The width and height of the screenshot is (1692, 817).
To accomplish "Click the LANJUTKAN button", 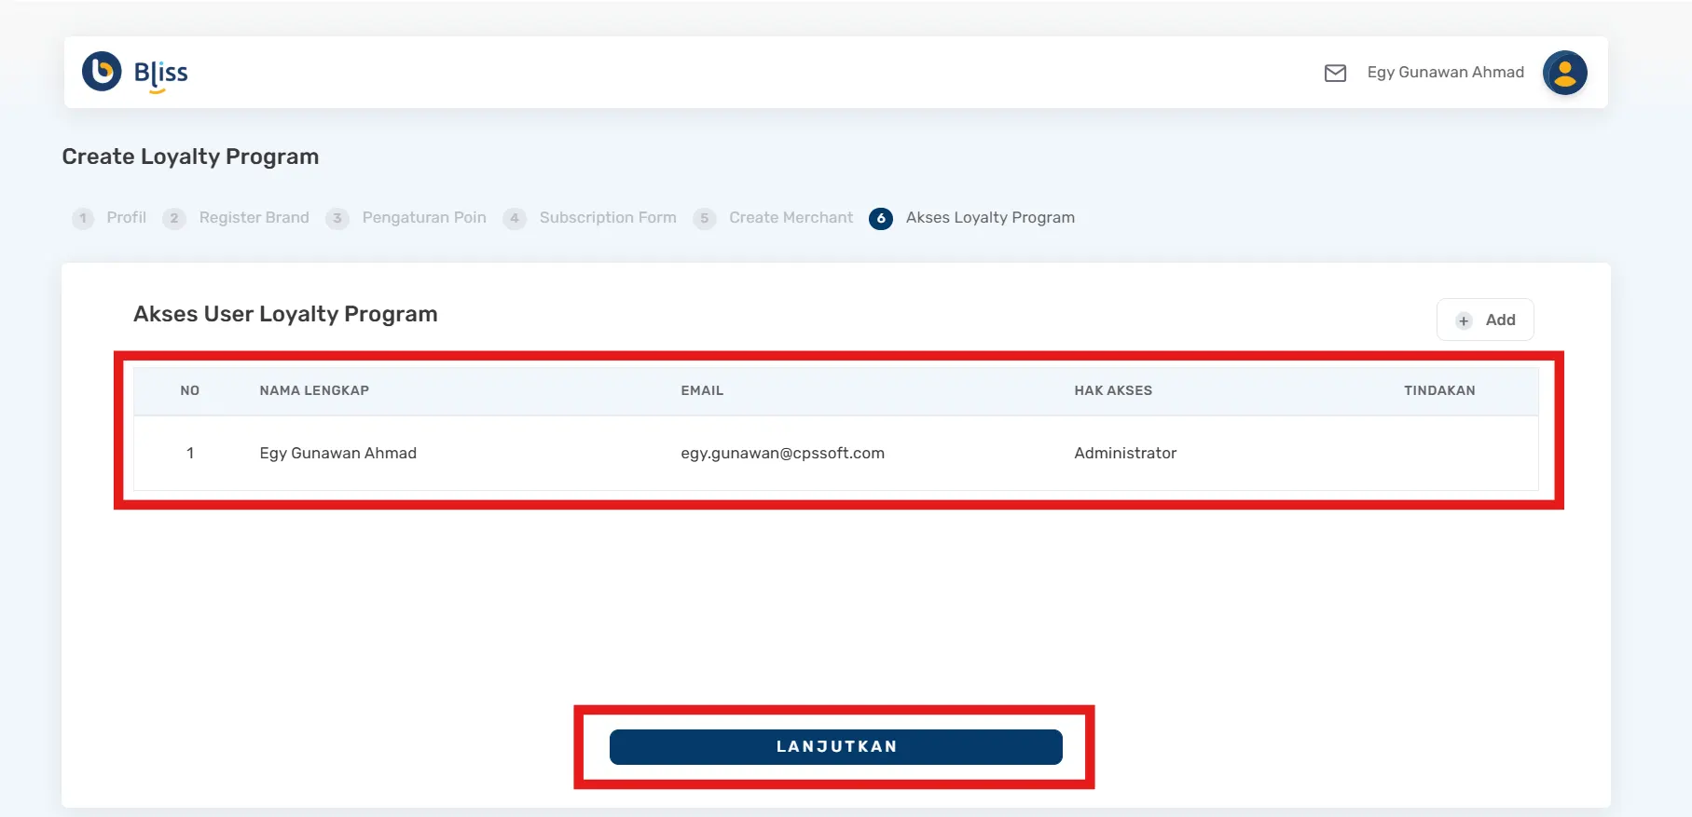I will pyautogui.click(x=835, y=746).
